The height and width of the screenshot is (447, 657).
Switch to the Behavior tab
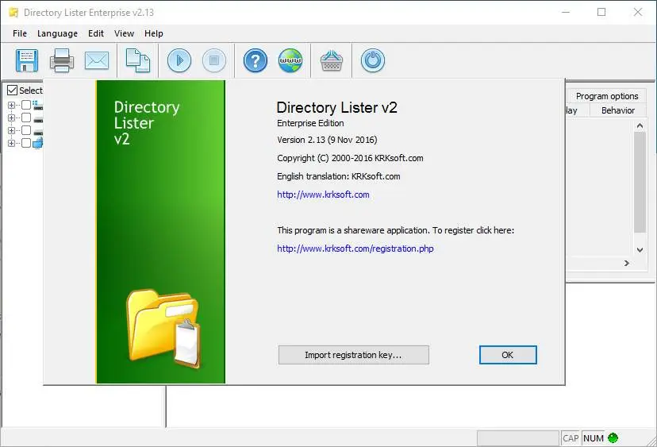tap(618, 110)
